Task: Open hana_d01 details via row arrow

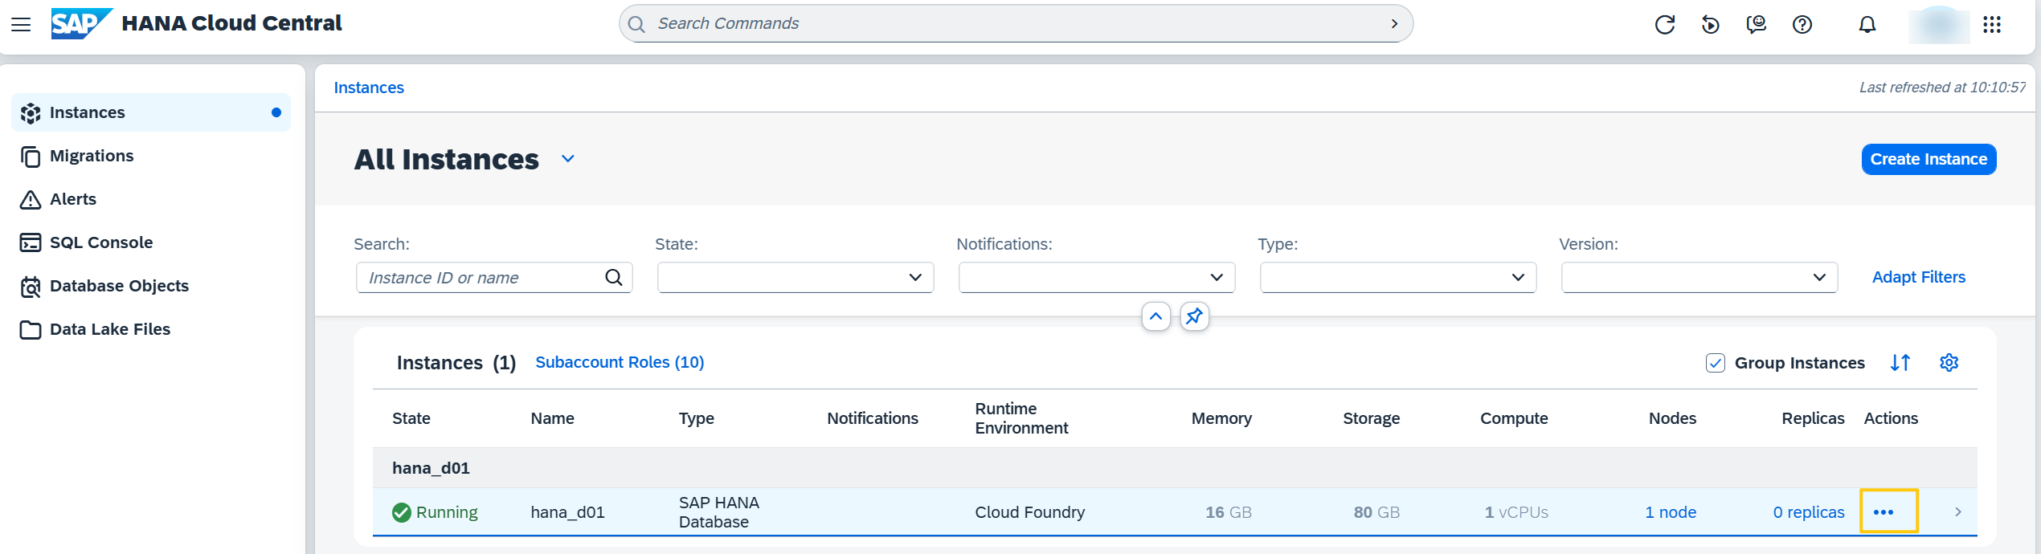Action: (x=1958, y=512)
